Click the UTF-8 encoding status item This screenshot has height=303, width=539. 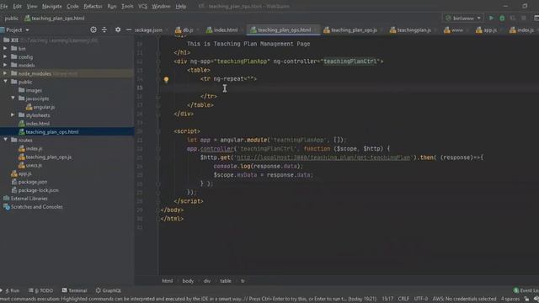coord(421,299)
